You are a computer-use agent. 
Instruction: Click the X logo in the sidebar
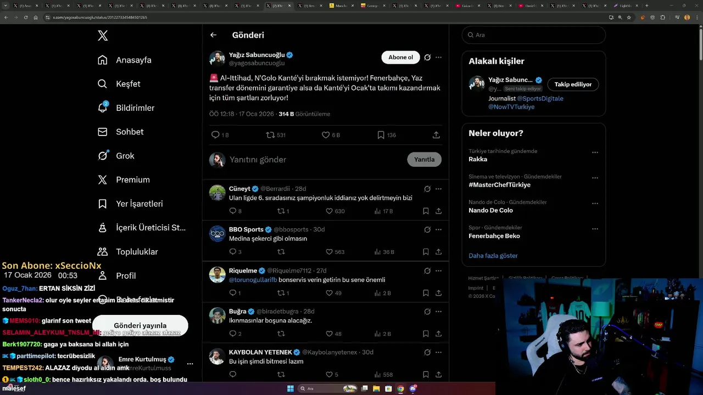[x=103, y=36]
